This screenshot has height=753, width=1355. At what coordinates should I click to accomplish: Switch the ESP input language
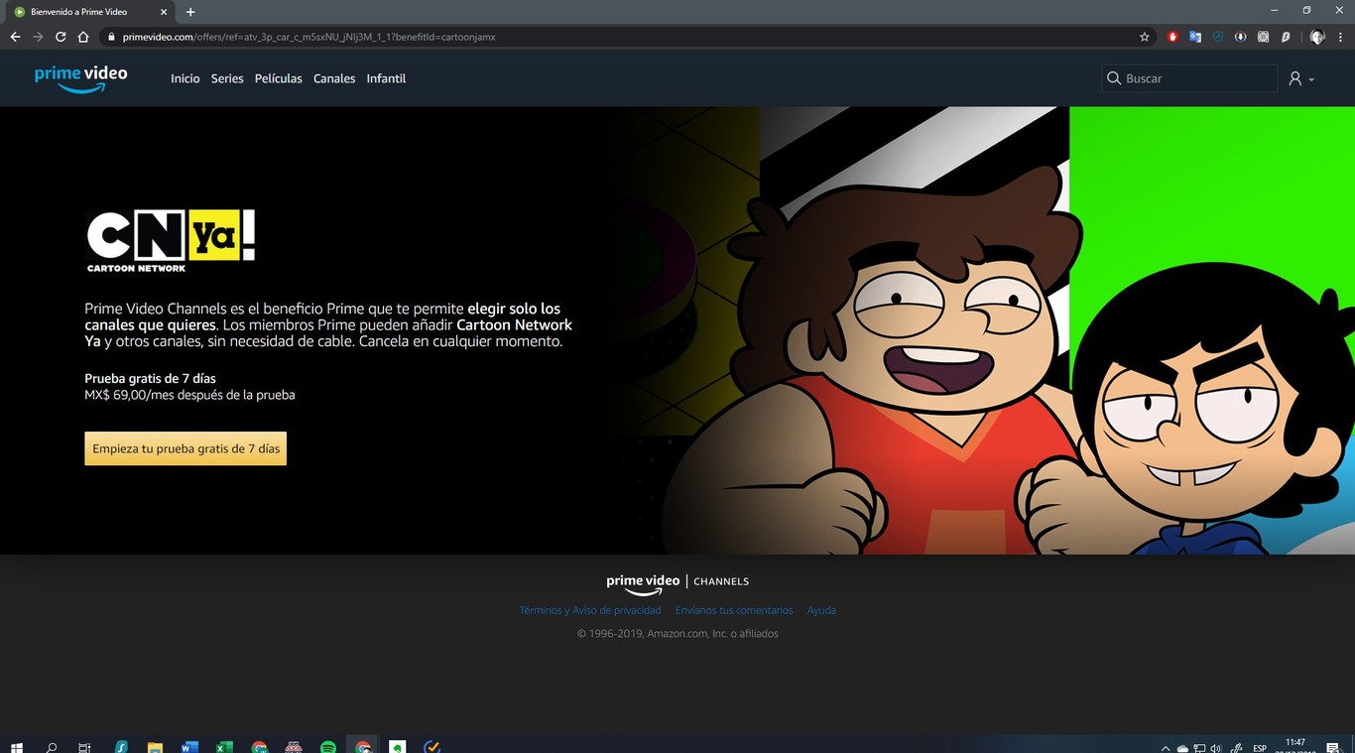point(1260,748)
